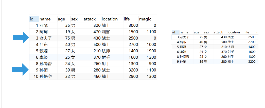The image size is (265, 108).
Task: Click 老夫子 in the right table
Action: (185, 37)
